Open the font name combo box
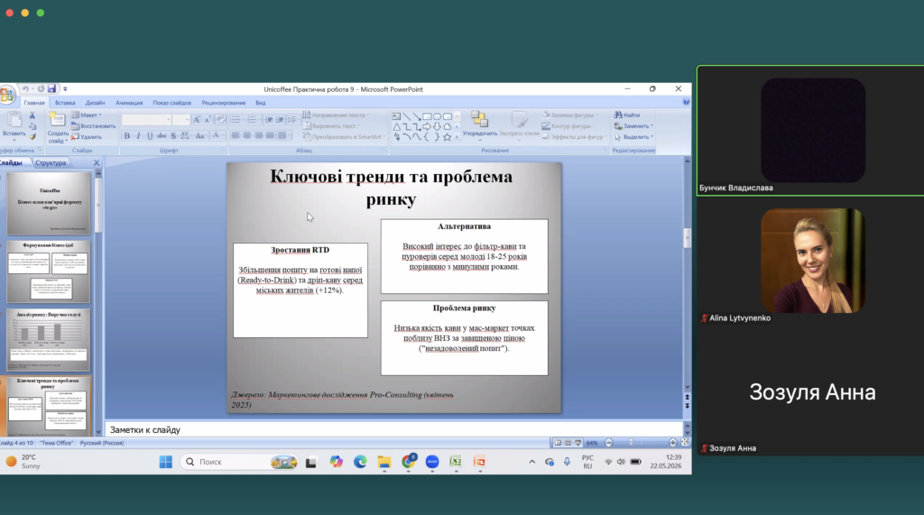Viewport: 924px width, 515px height. click(146, 120)
